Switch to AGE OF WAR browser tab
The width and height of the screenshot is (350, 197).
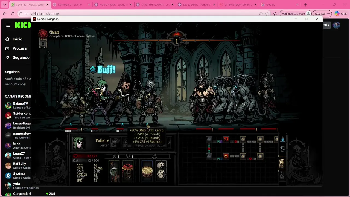point(113,5)
